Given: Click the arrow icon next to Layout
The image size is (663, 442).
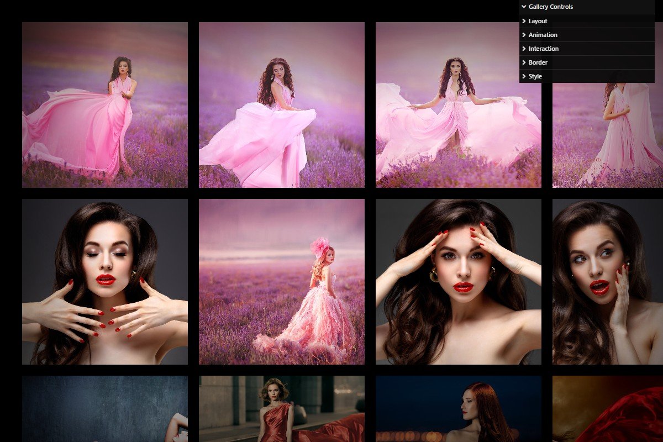Looking at the screenshot, I should (x=524, y=20).
